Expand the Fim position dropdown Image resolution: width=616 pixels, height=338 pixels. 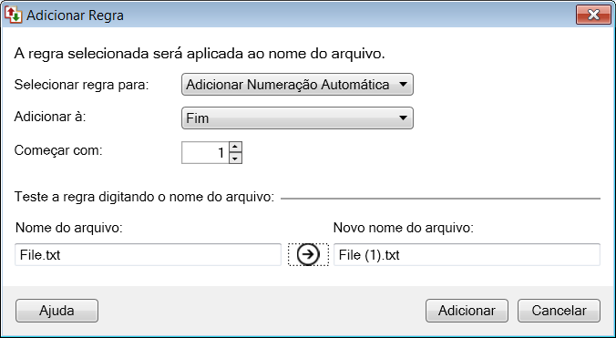pos(297,118)
